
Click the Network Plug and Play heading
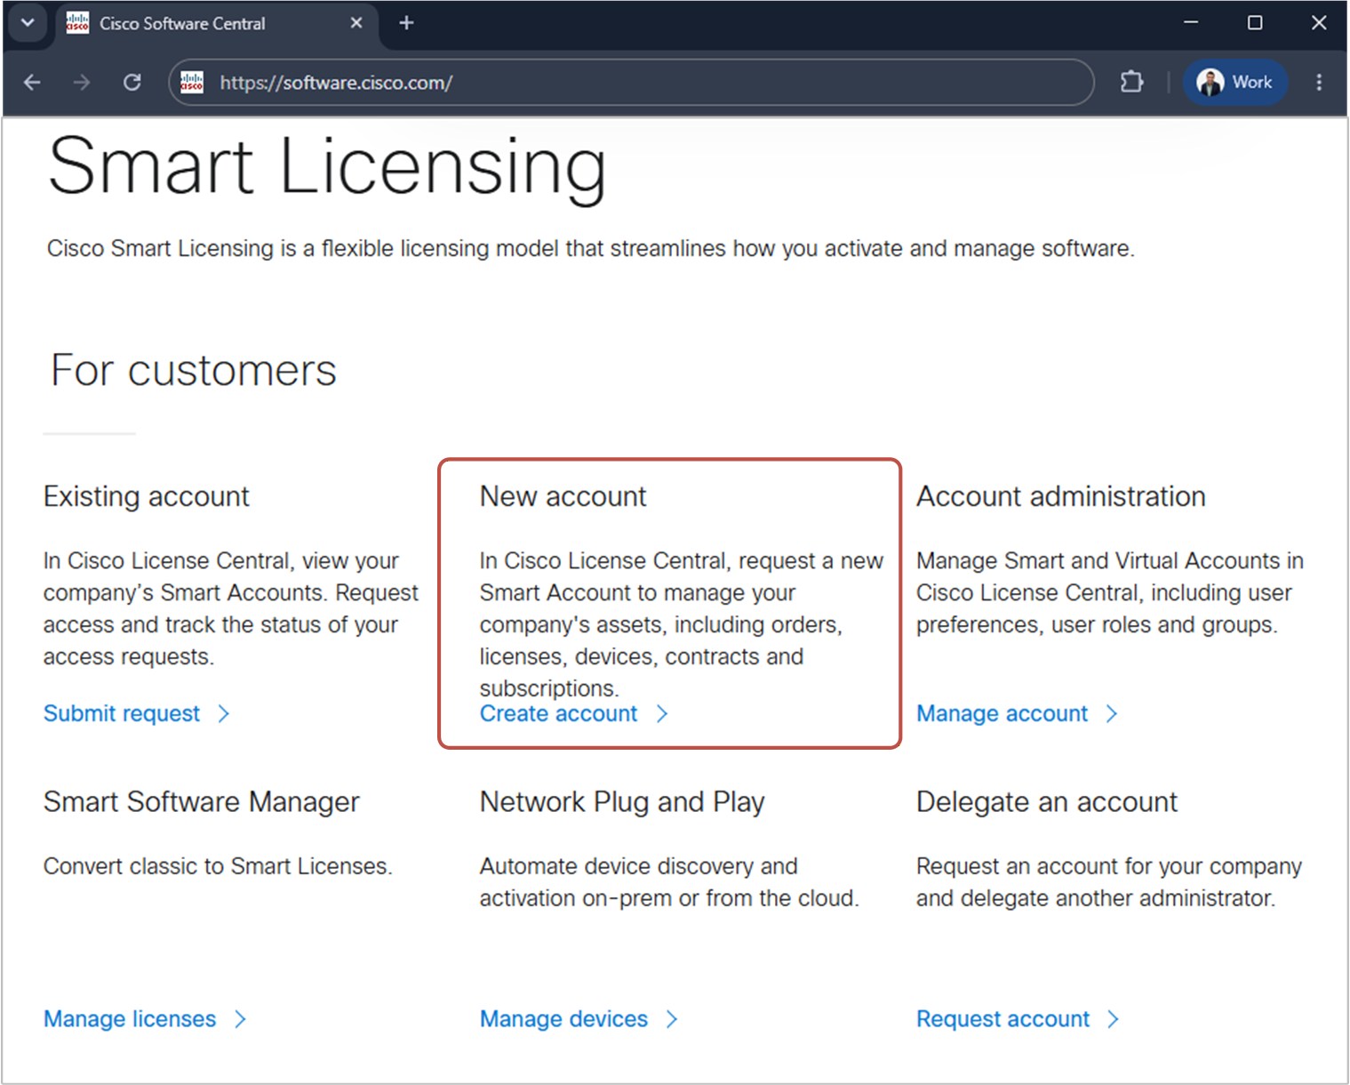622,802
